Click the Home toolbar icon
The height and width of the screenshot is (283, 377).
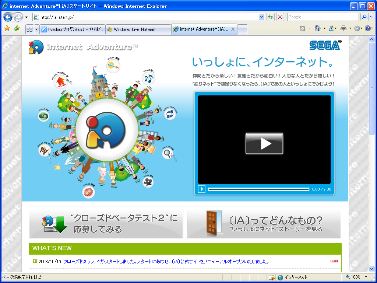click(318, 28)
